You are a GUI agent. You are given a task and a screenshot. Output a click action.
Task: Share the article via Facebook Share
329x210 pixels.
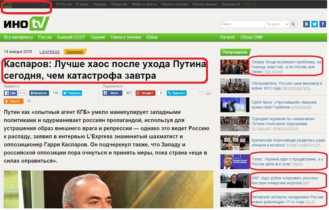click(112, 93)
